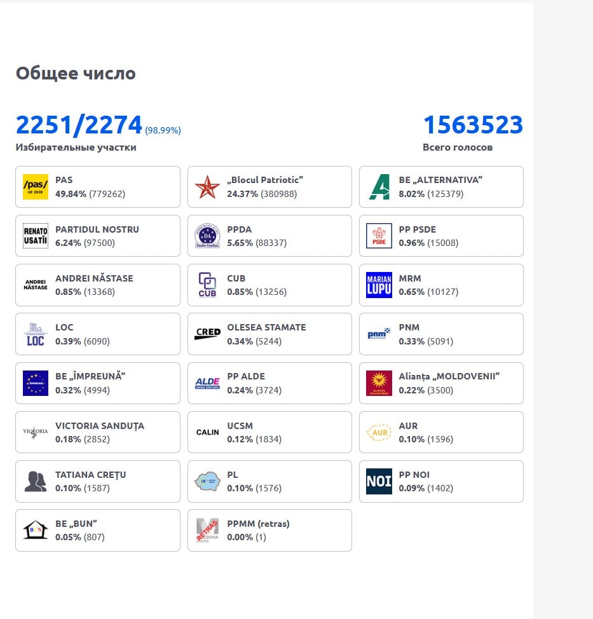Click the AUR 0.10% (1596) result

[x=426, y=439]
